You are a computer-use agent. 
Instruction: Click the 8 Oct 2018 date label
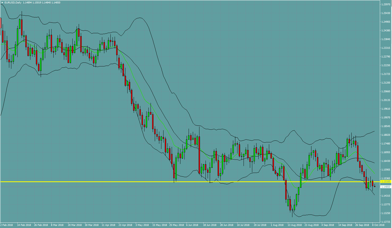coord(378,225)
